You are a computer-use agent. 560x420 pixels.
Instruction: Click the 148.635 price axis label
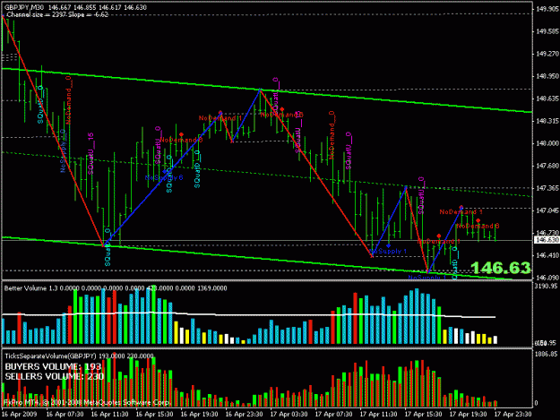pos(547,99)
